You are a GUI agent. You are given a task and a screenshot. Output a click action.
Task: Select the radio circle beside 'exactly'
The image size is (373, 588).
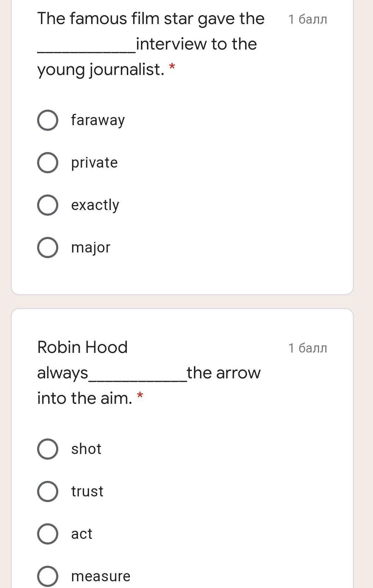[48, 205]
